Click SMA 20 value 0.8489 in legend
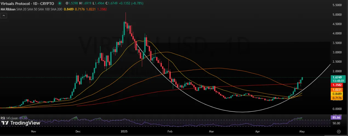This screenshot has height=136, width=348. [68, 9]
